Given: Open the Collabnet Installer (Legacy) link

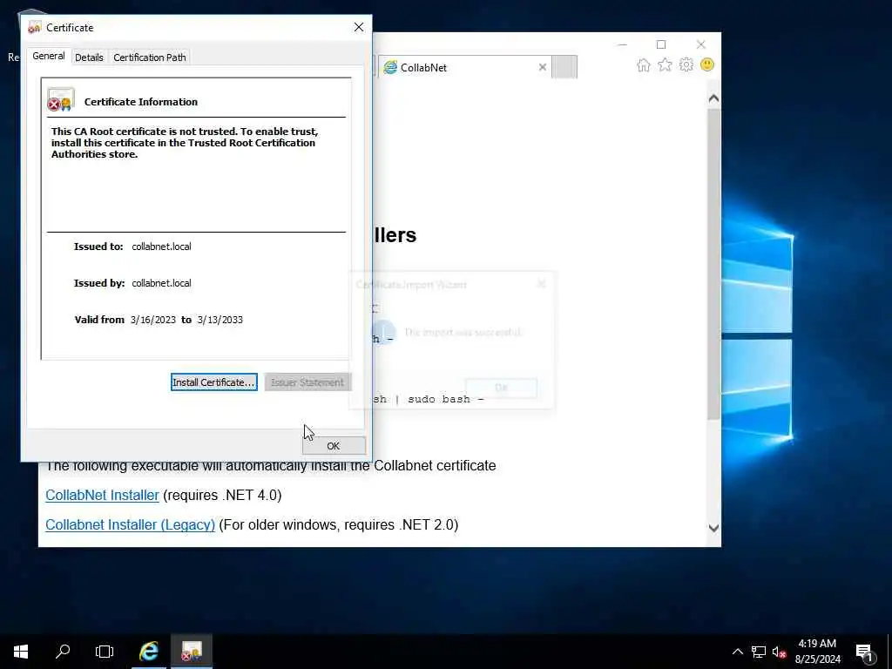Looking at the screenshot, I should pos(131,524).
